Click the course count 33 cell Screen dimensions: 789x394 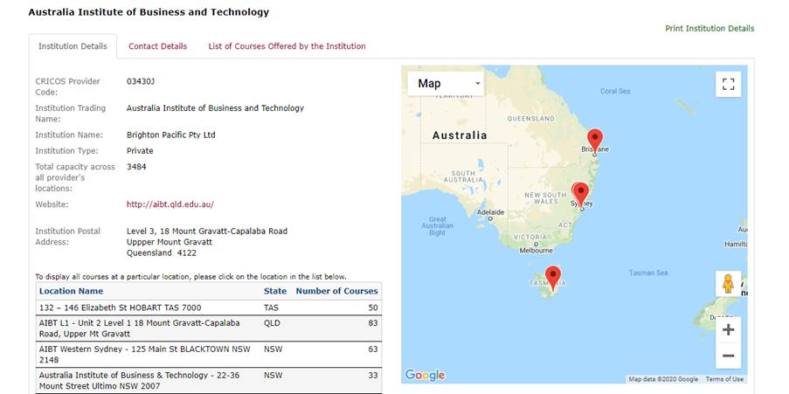pos(373,376)
